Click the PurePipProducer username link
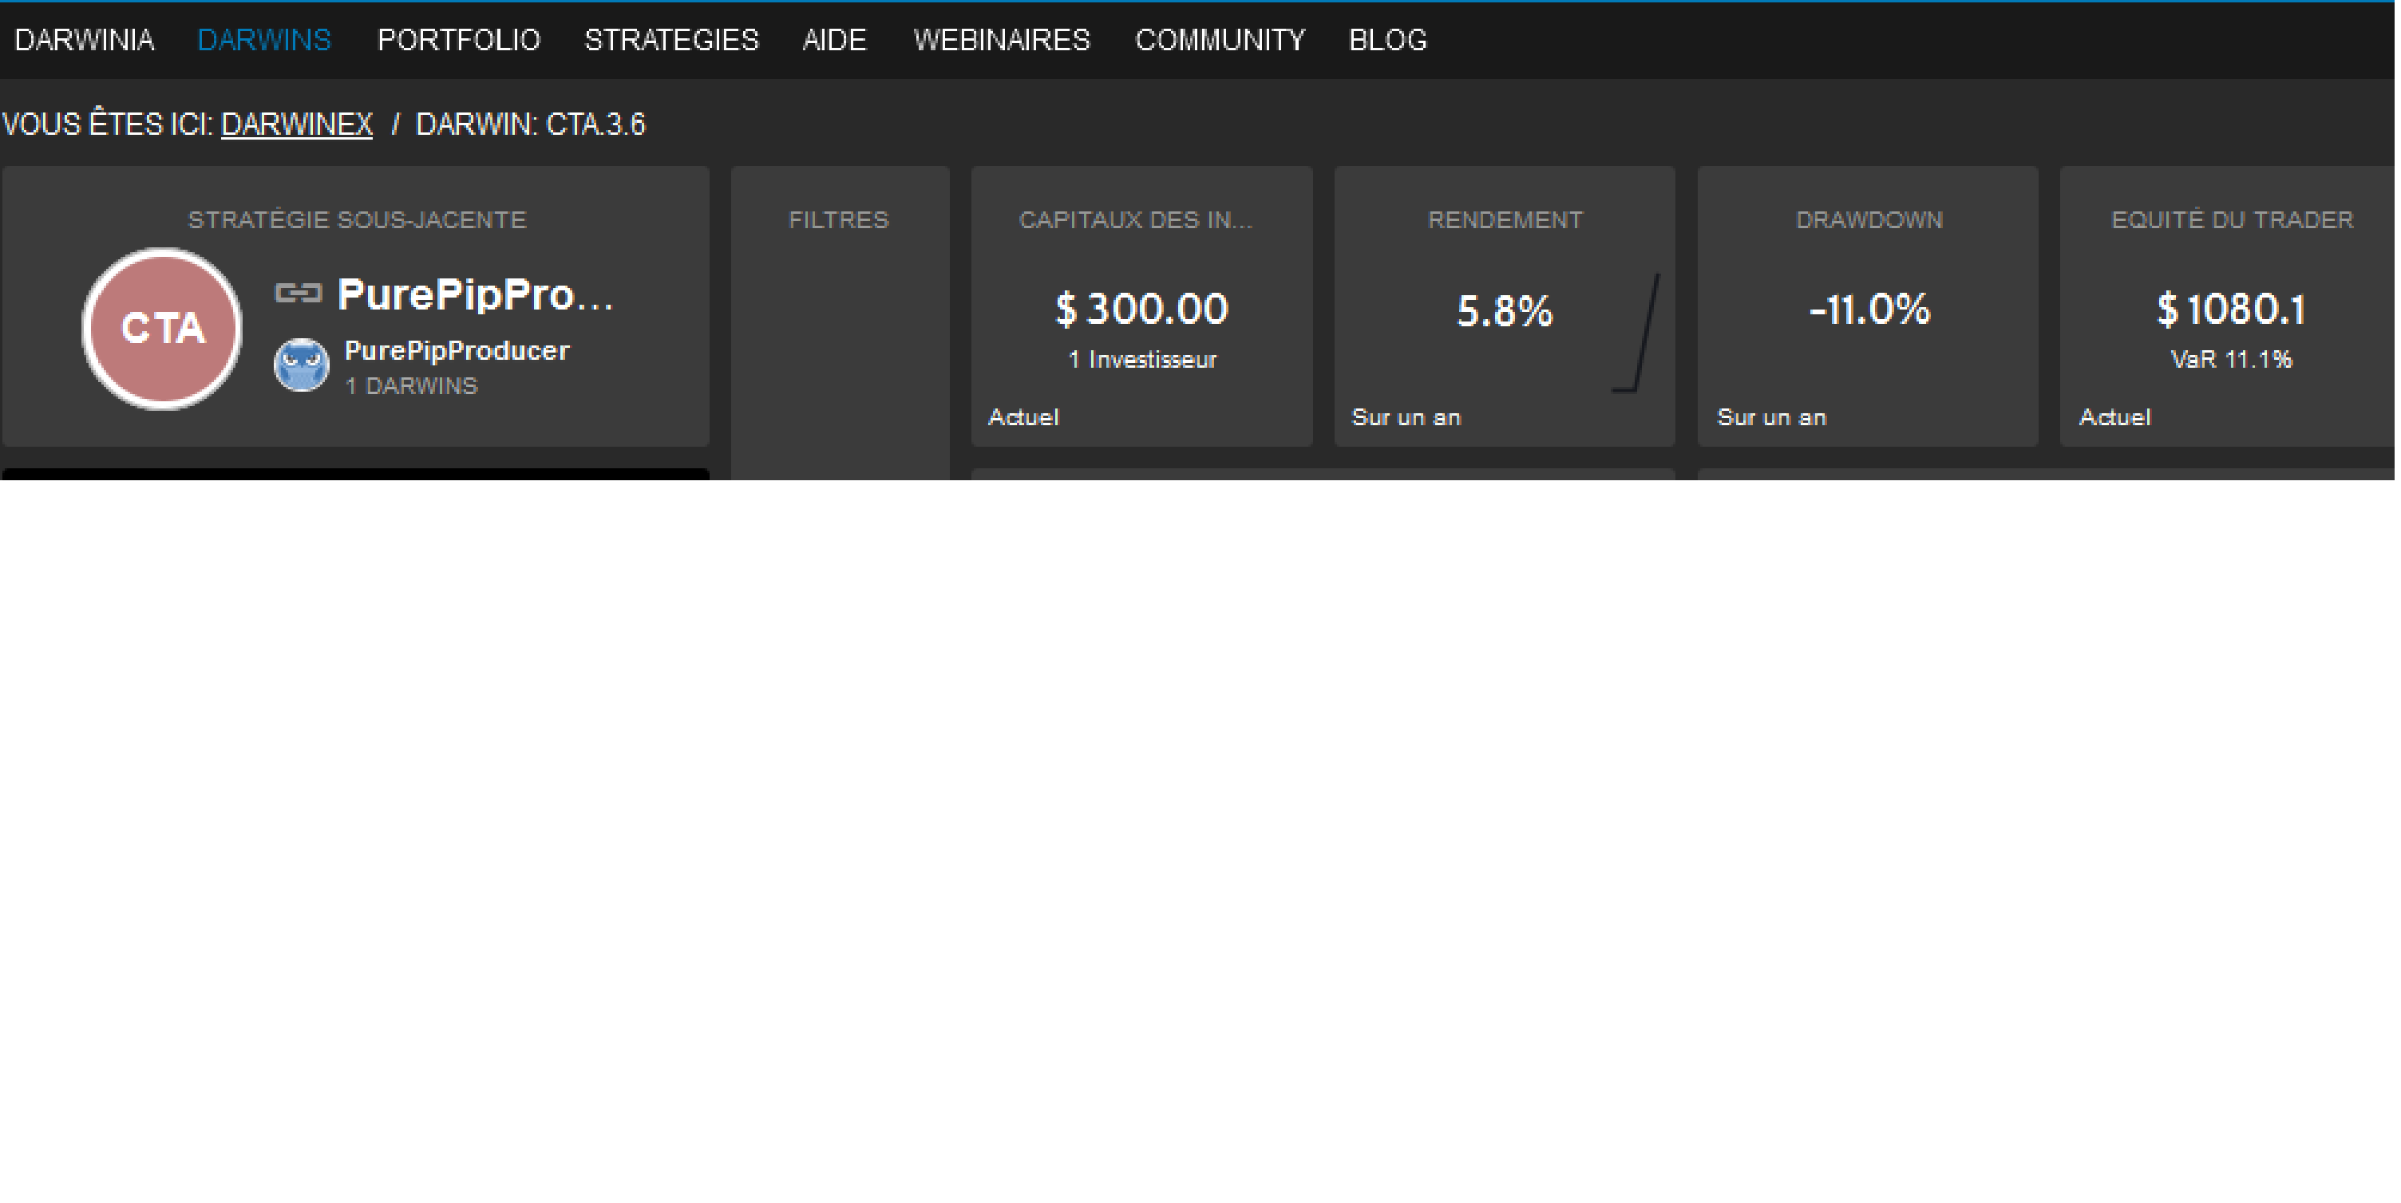 tap(457, 350)
